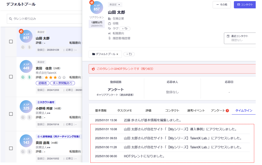Tick the checkbox next to 宮田 佳奈
The height and width of the screenshot is (165, 262).
11,77
